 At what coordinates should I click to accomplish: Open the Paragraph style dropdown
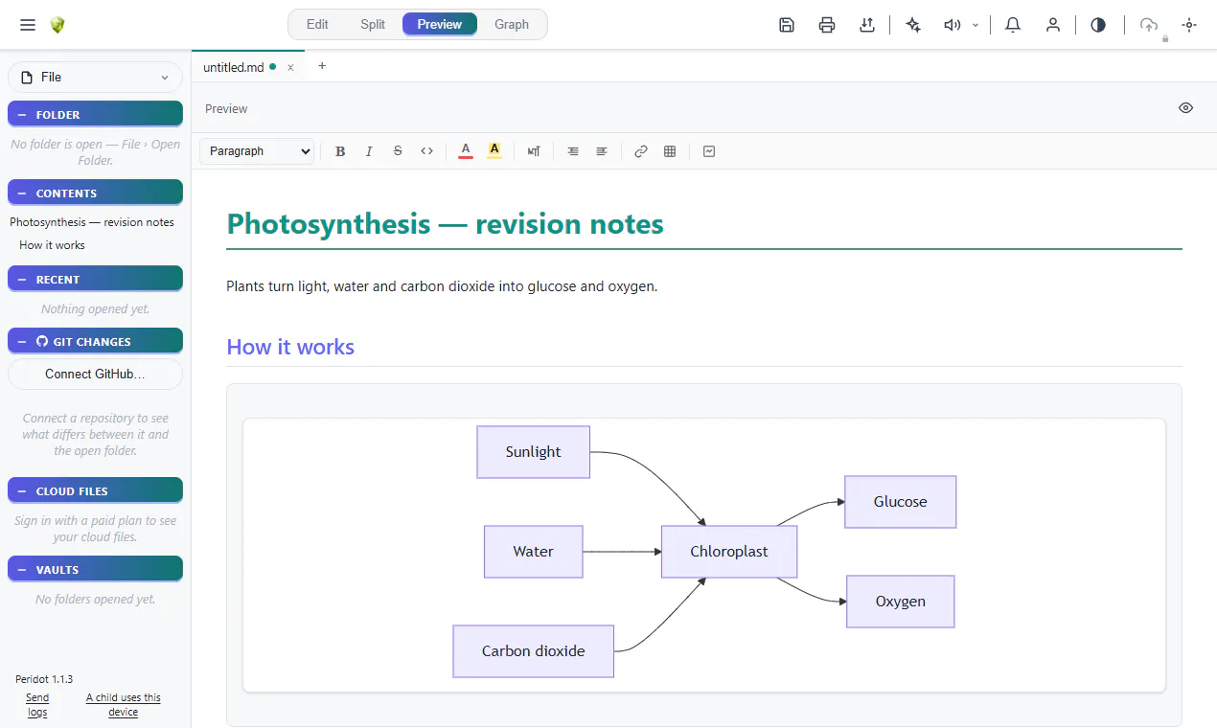(257, 151)
